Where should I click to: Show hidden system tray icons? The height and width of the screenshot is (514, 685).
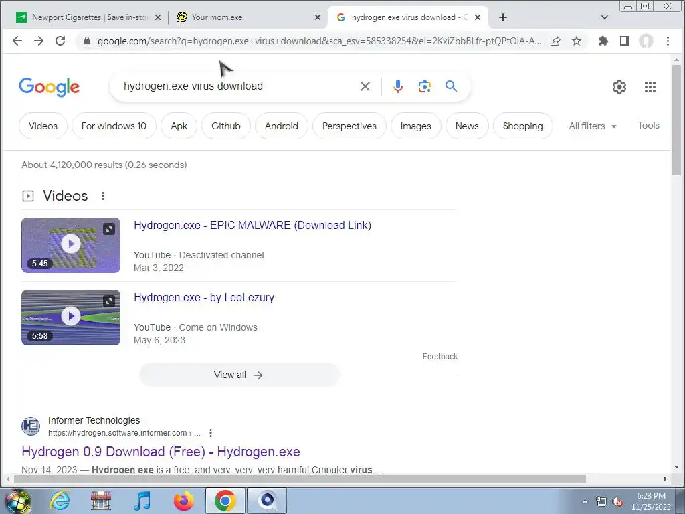[x=585, y=501]
